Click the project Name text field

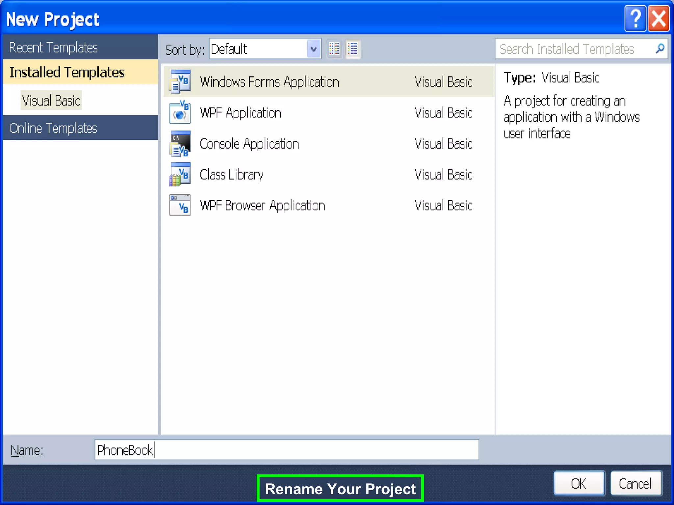286,450
